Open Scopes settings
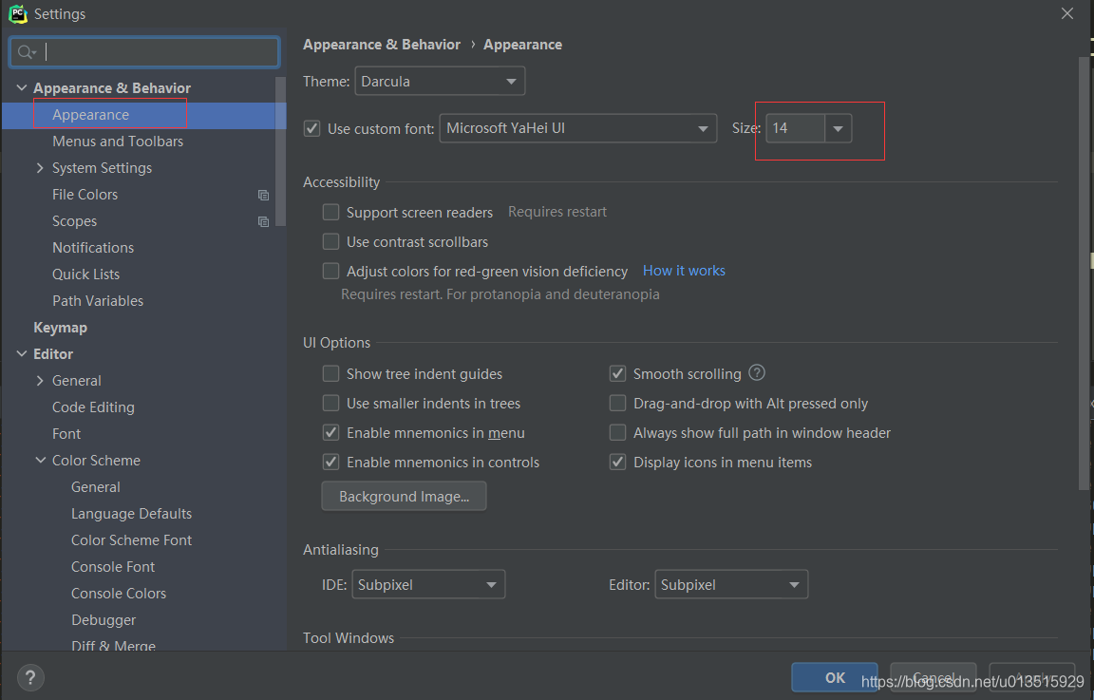 [74, 221]
